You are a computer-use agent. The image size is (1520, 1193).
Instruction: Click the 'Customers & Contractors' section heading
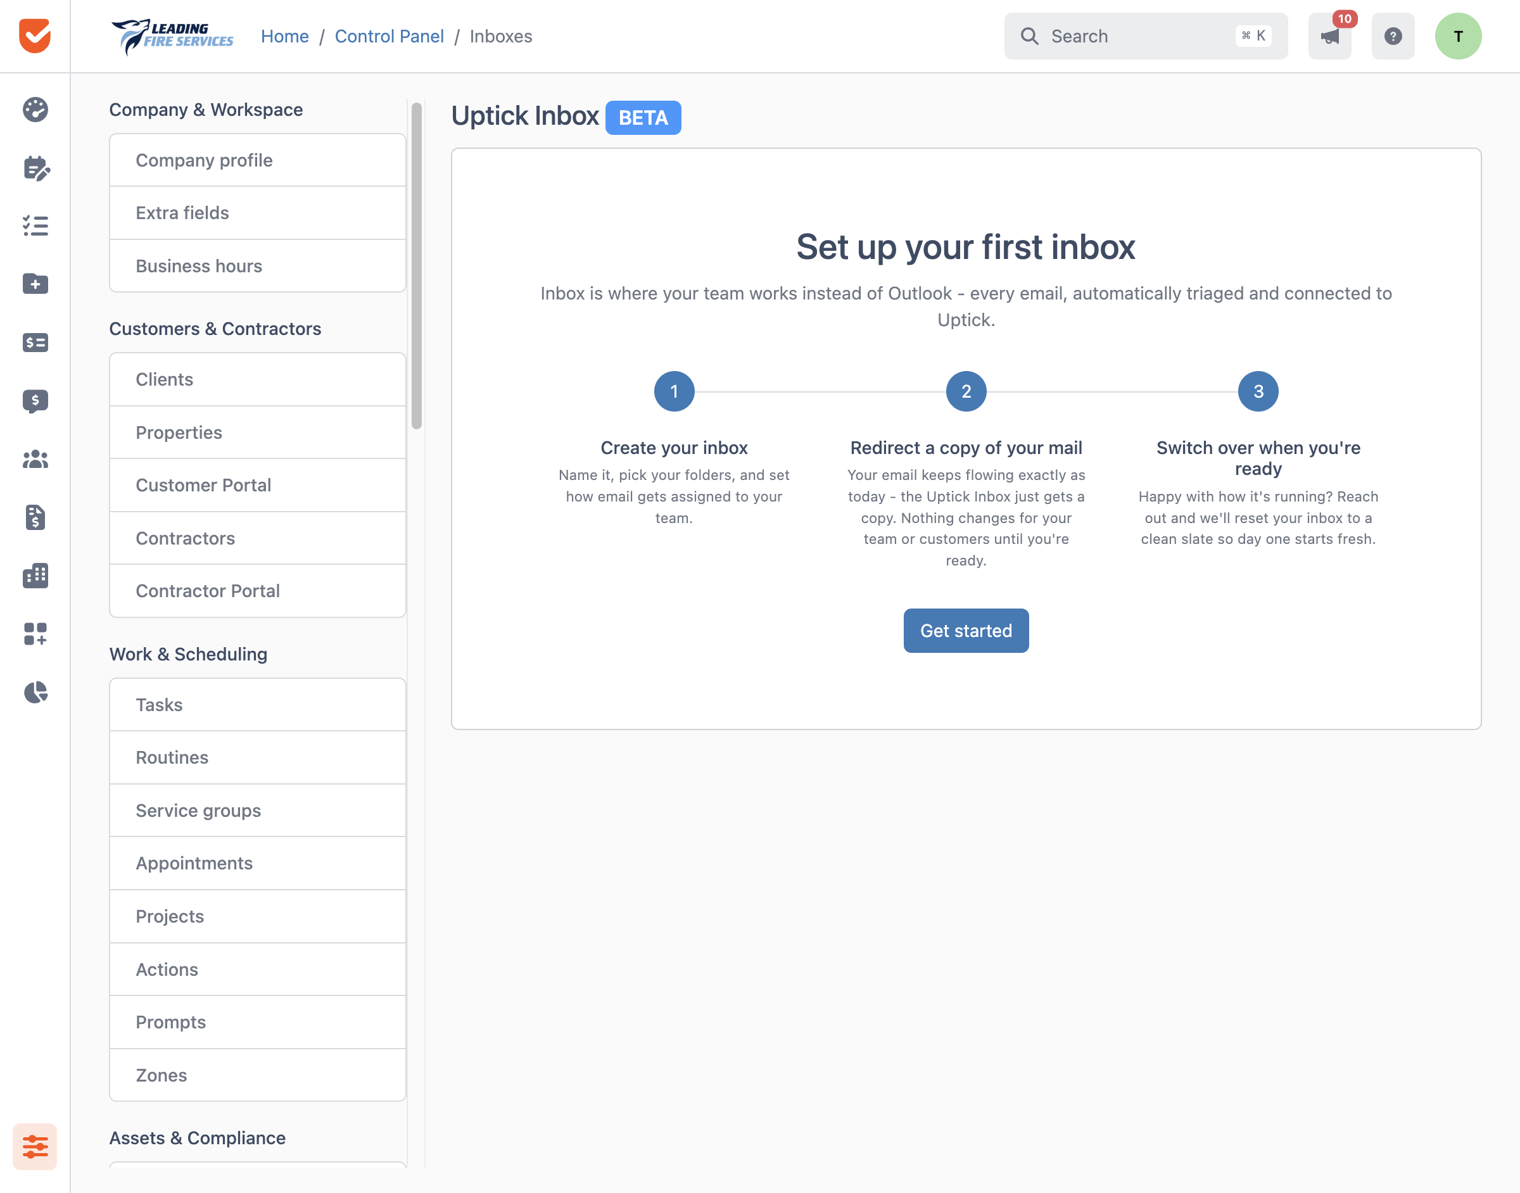coord(215,329)
